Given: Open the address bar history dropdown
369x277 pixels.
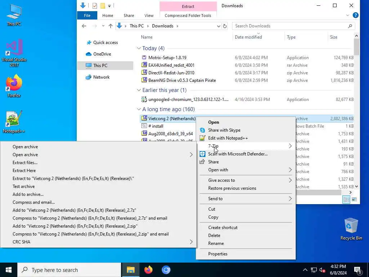Looking at the screenshot, I should click(219, 26).
